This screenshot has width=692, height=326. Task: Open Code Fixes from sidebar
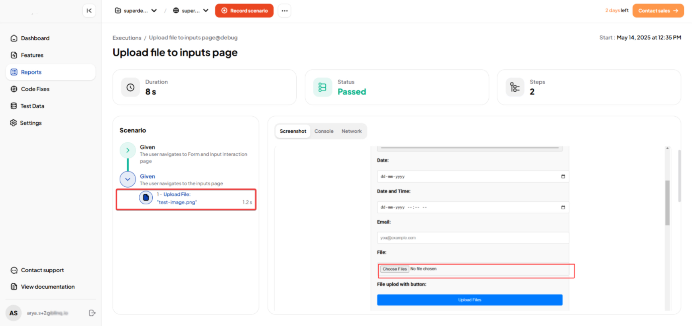(35, 89)
